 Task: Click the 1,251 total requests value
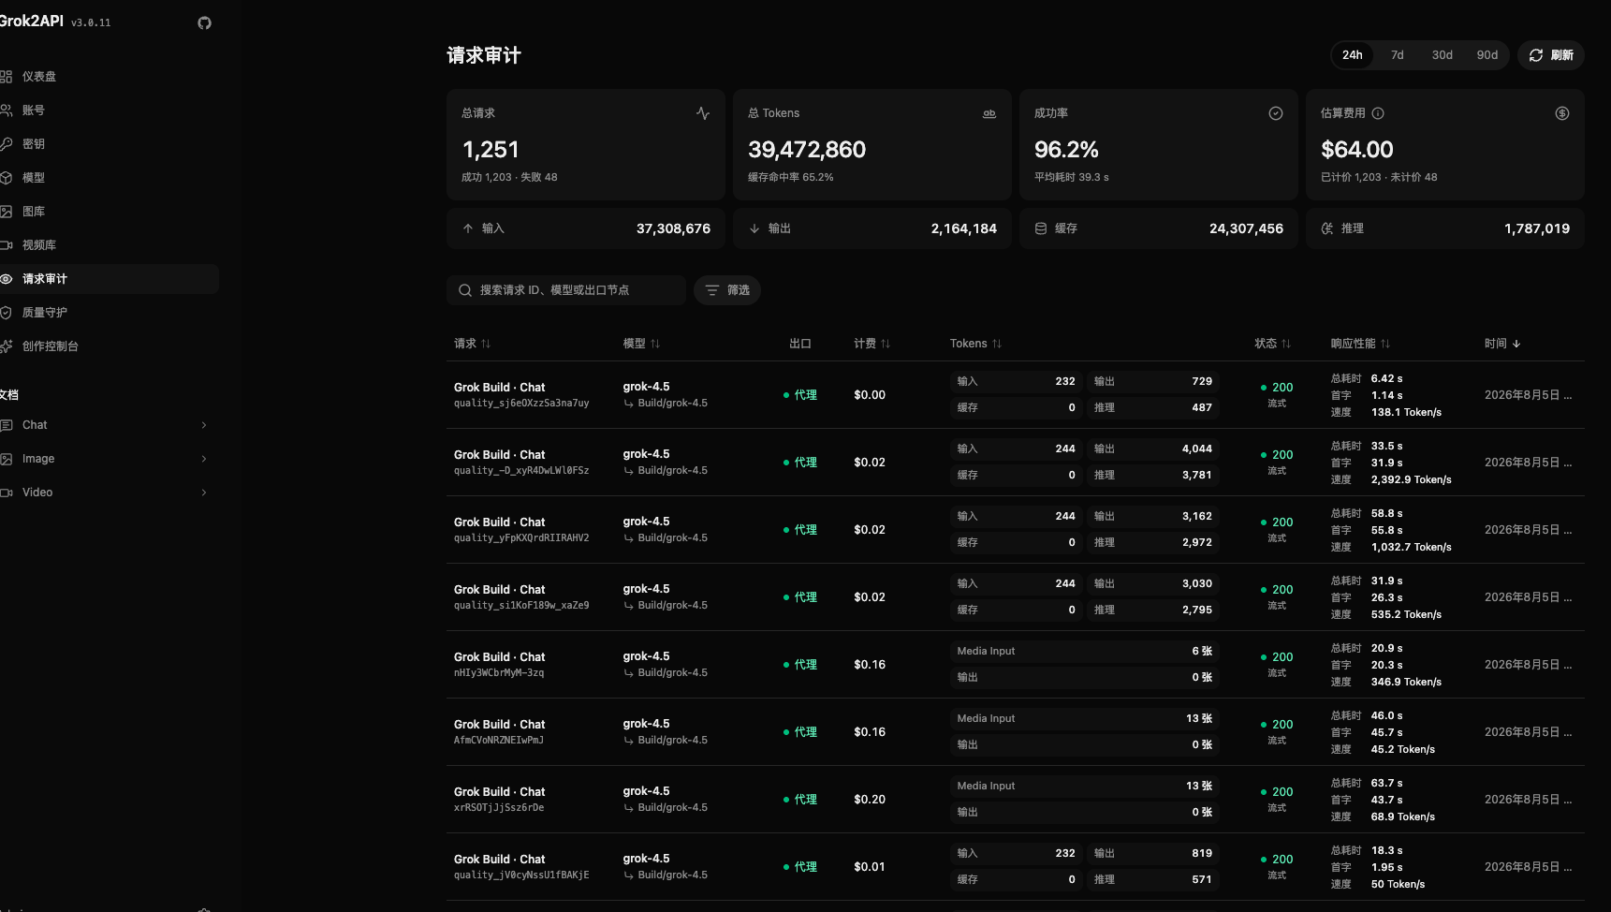(491, 150)
